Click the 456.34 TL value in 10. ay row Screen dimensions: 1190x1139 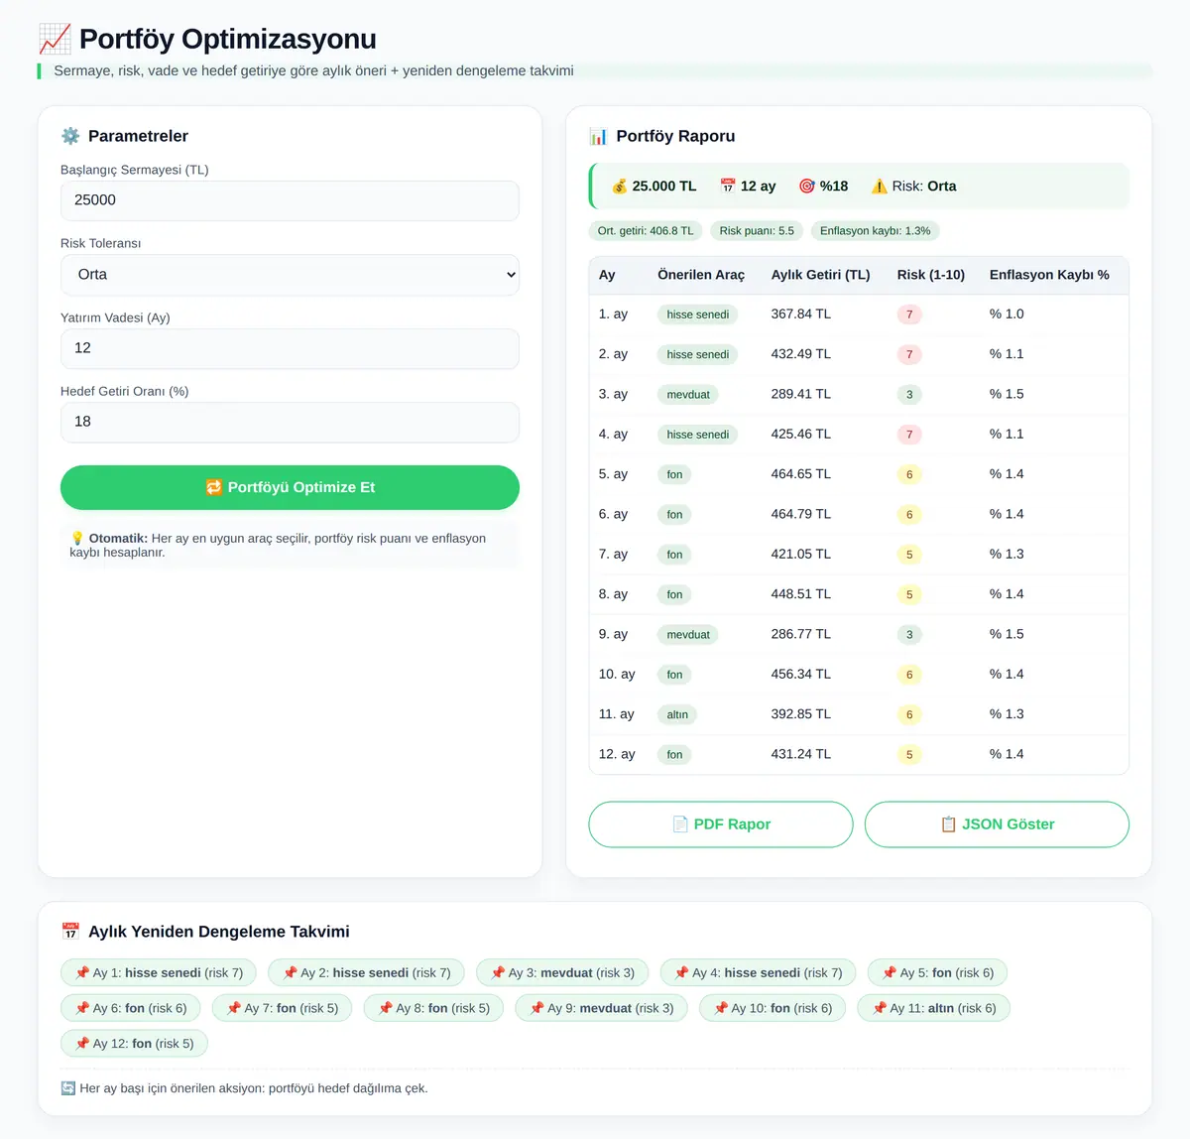click(x=801, y=675)
